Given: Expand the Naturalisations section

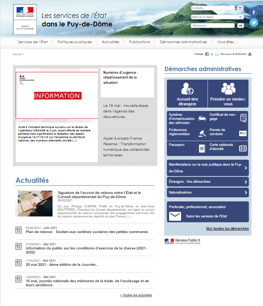Looking at the screenshot, I should pos(207,192).
